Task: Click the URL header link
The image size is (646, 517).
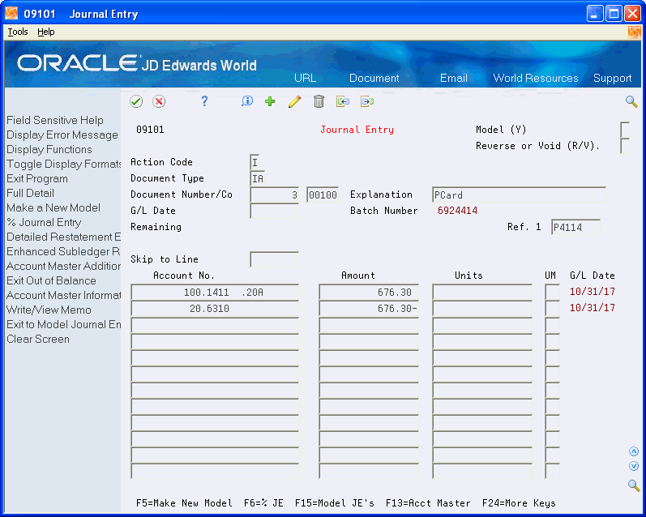Action: pyautogui.click(x=306, y=78)
